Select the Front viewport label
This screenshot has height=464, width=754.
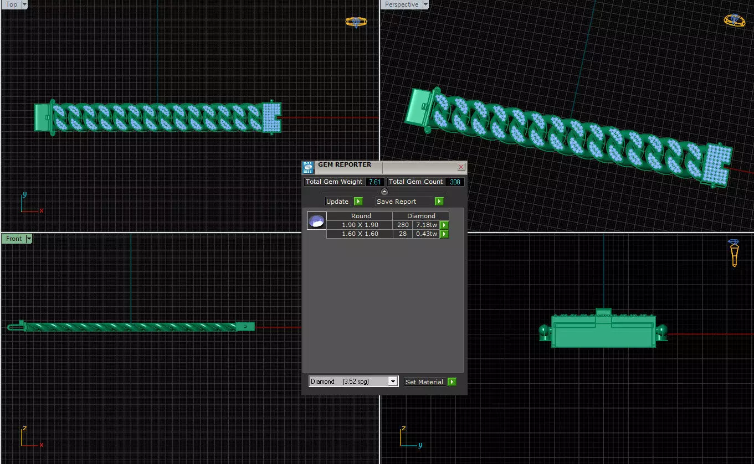pyautogui.click(x=14, y=239)
